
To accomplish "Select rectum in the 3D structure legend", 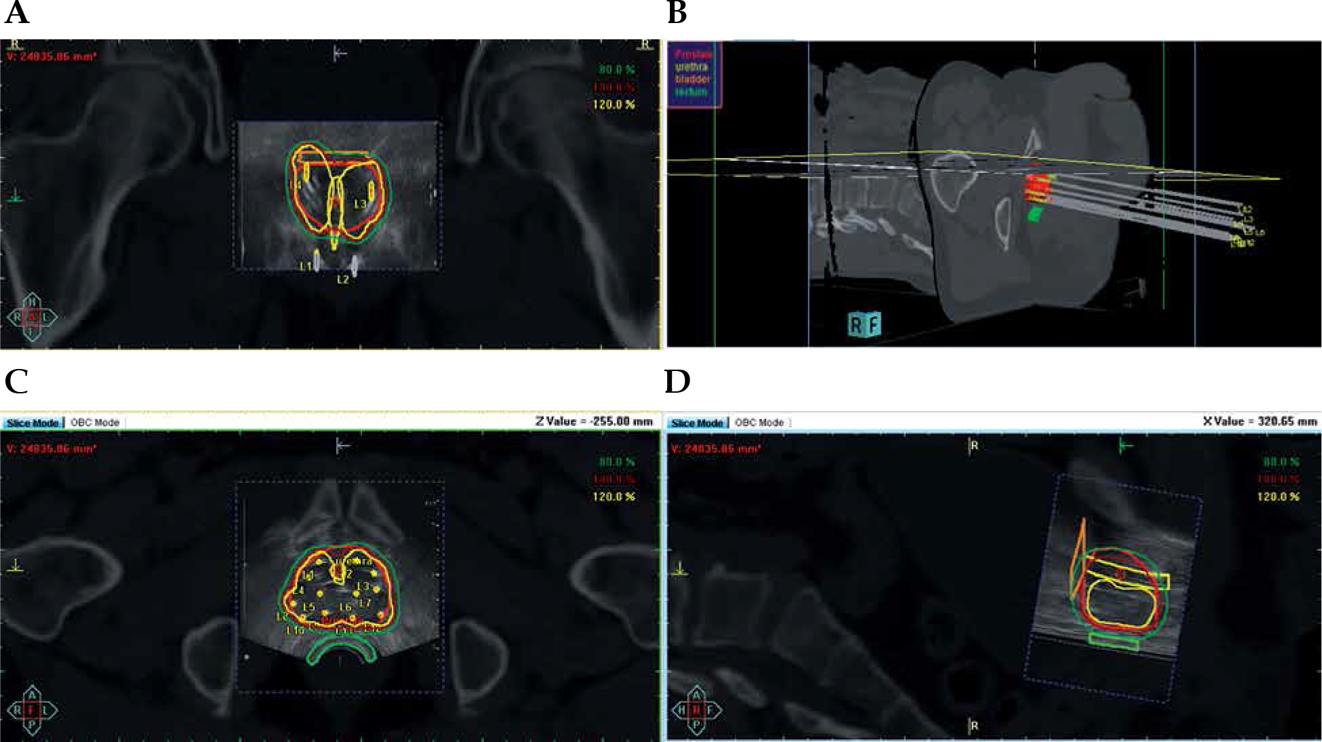I will coord(691,92).
